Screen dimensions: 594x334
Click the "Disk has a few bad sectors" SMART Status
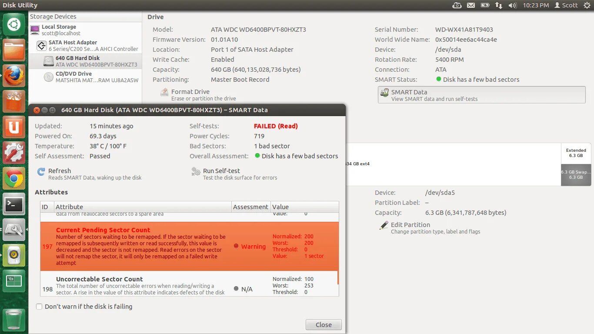coord(478,80)
